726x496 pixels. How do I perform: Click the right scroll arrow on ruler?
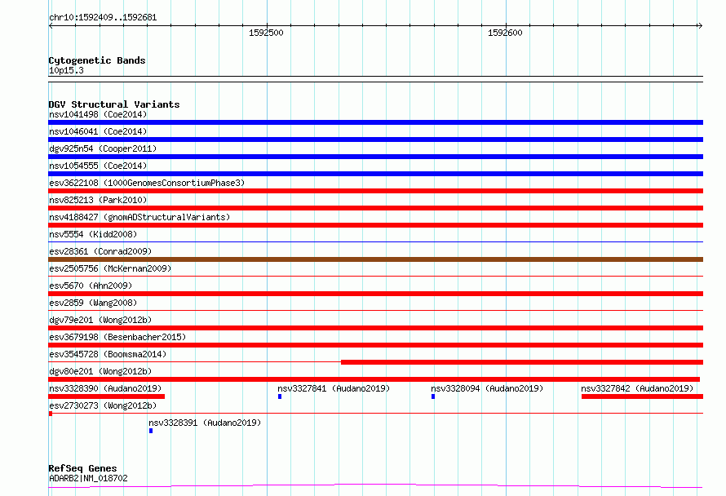[x=700, y=25]
